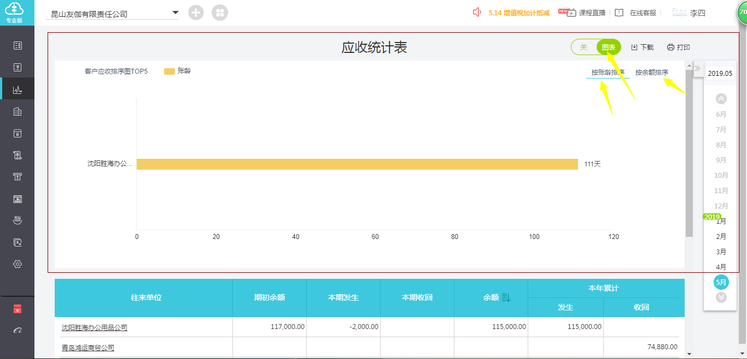747x359 pixels.
Task: Click the red packet icon in sidebar
Action: [x=17, y=309]
